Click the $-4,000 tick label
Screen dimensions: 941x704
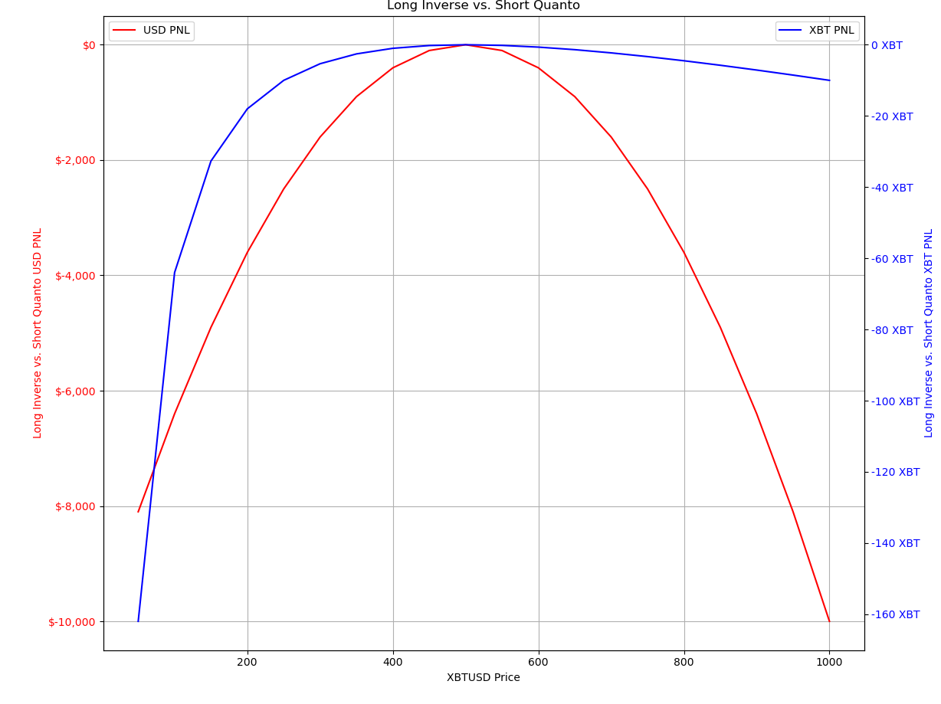pyautogui.click(x=75, y=276)
